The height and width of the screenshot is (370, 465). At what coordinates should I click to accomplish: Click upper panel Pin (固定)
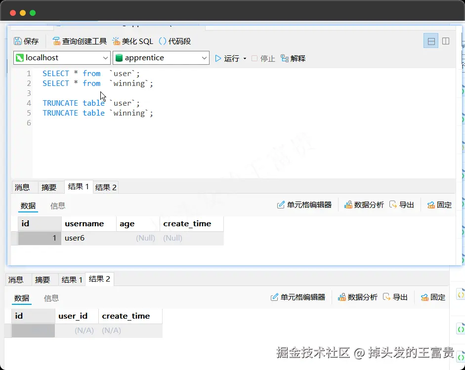pos(439,205)
